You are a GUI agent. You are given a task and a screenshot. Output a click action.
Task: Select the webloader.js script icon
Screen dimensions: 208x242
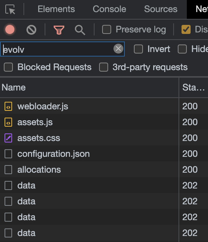[8, 106]
